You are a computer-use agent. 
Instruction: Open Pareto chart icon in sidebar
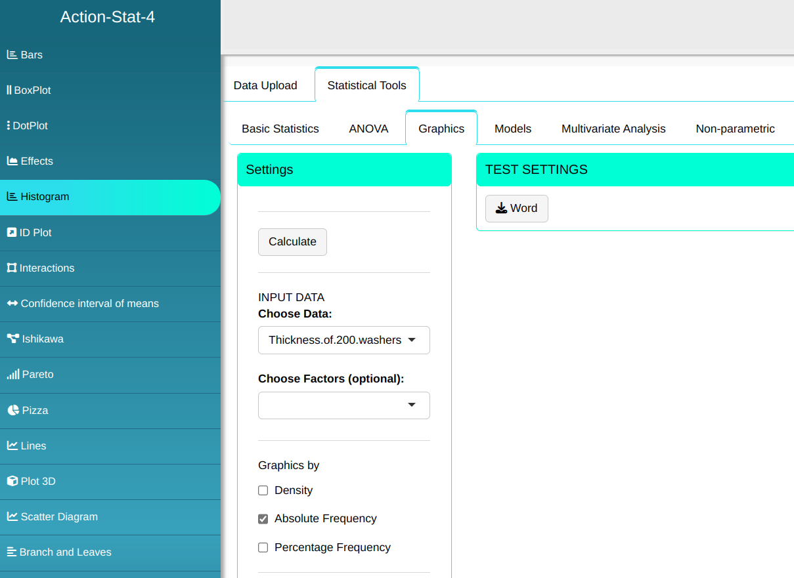[12, 375]
